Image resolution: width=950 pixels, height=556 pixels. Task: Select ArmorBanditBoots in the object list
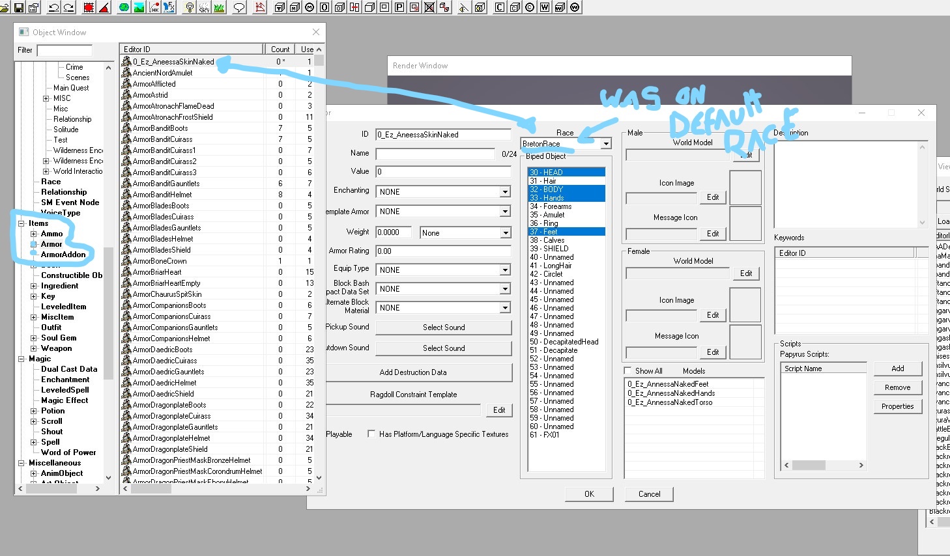pos(160,128)
